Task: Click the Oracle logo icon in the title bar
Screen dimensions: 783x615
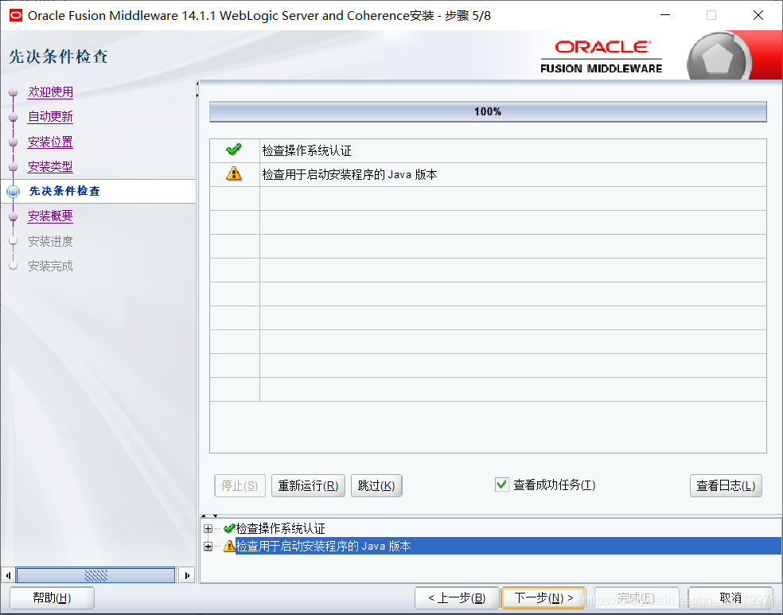Action: (x=16, y=15)
